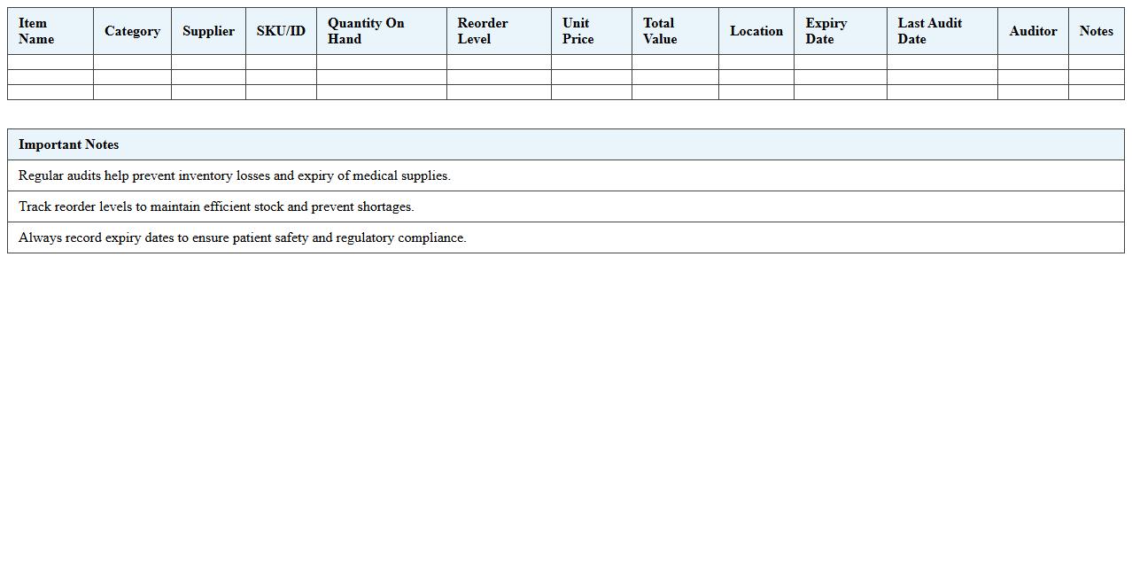This screenshot has width=1132, height=576.
Task: Click the Notes column header
Action: pos(1096,31)
